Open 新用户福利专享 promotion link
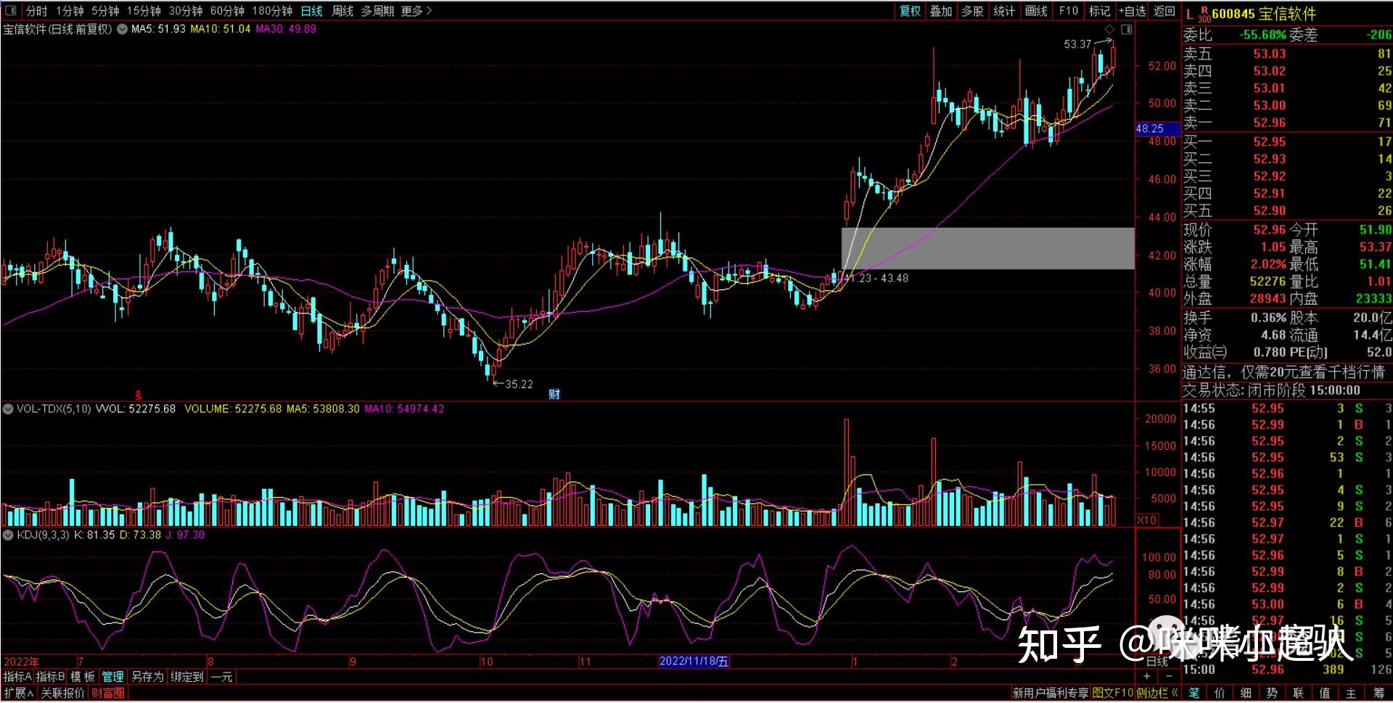The height and width of the screenshot is (703, 1393). pyautogui.click(x=1051, y=694)
